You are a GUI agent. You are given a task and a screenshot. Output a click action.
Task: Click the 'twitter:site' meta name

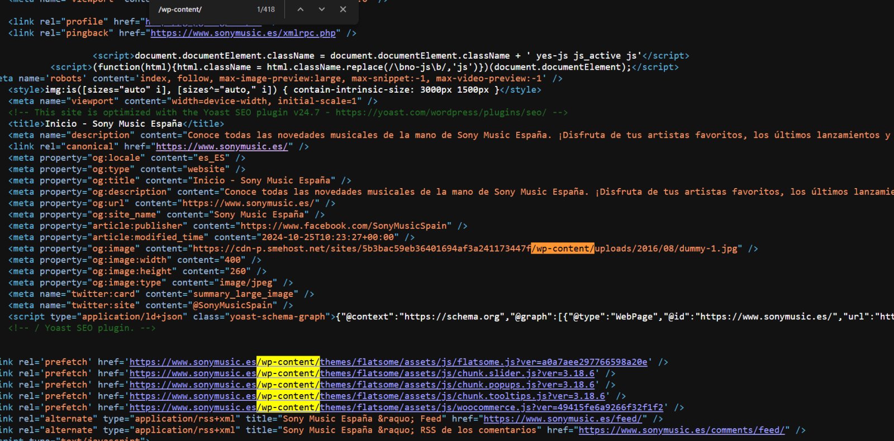(103, 305)
